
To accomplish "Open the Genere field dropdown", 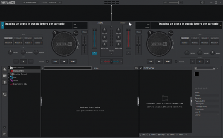I will (218, 98).
